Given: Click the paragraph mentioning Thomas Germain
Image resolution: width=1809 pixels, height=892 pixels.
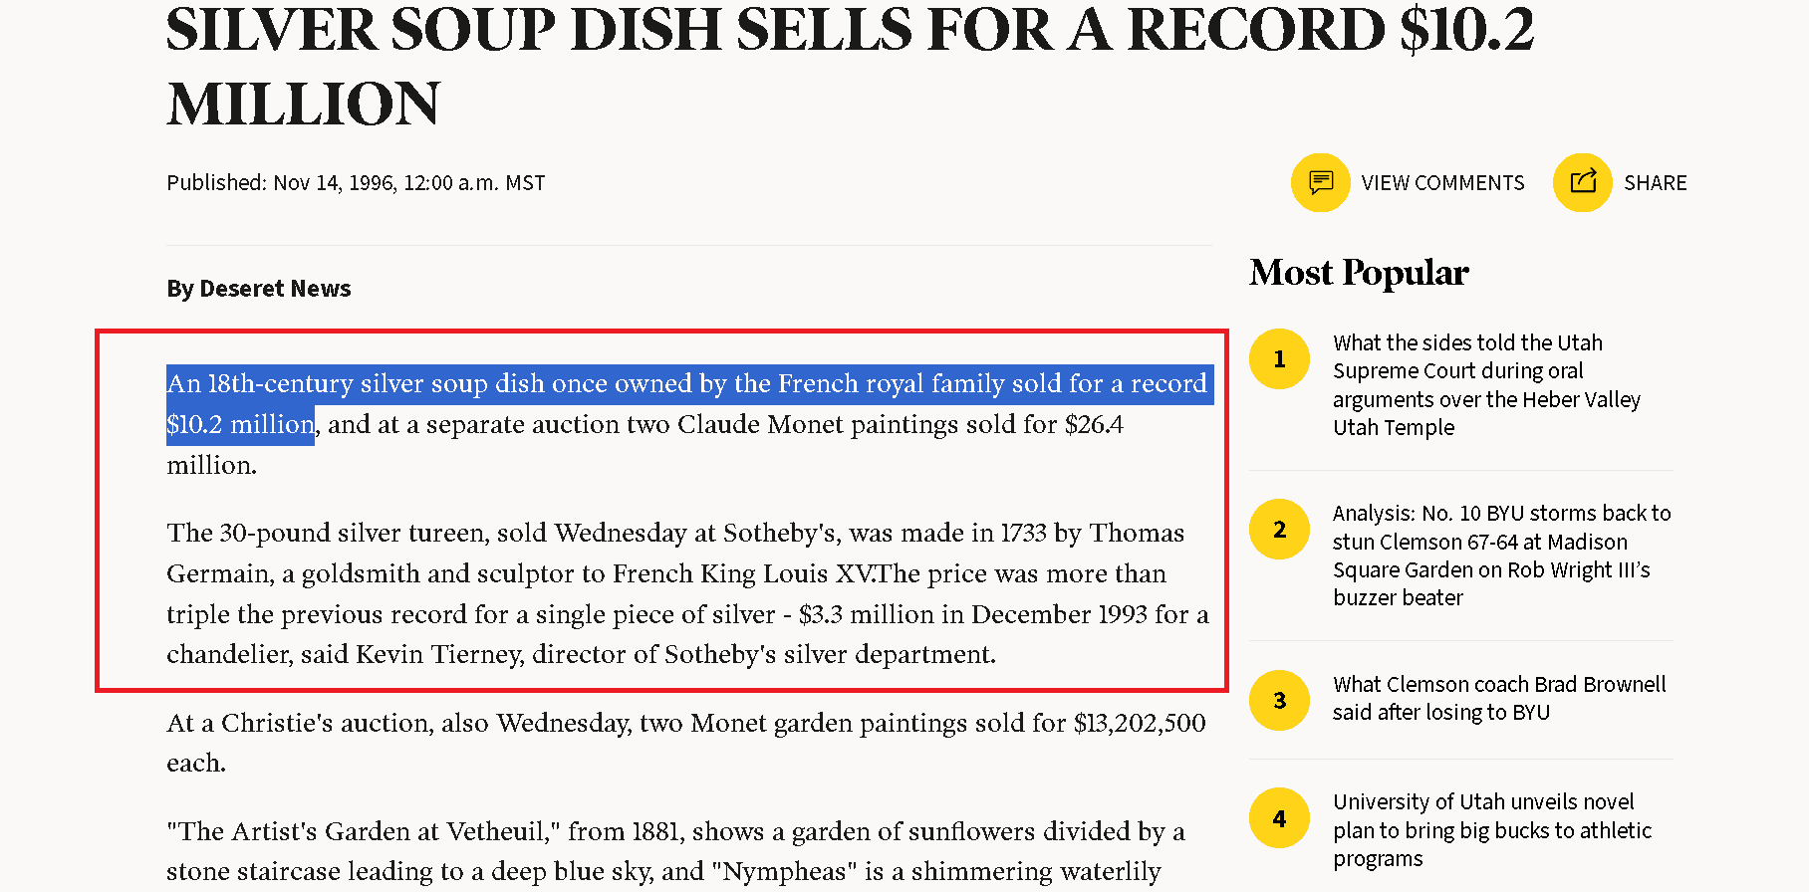Looking at the screenshot, I should coord(674,593).
